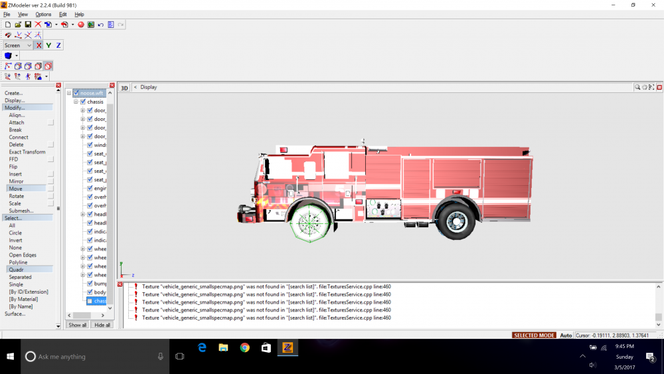Click the magnet snapping icon
The image size is (664, 374).
[7, 35]
